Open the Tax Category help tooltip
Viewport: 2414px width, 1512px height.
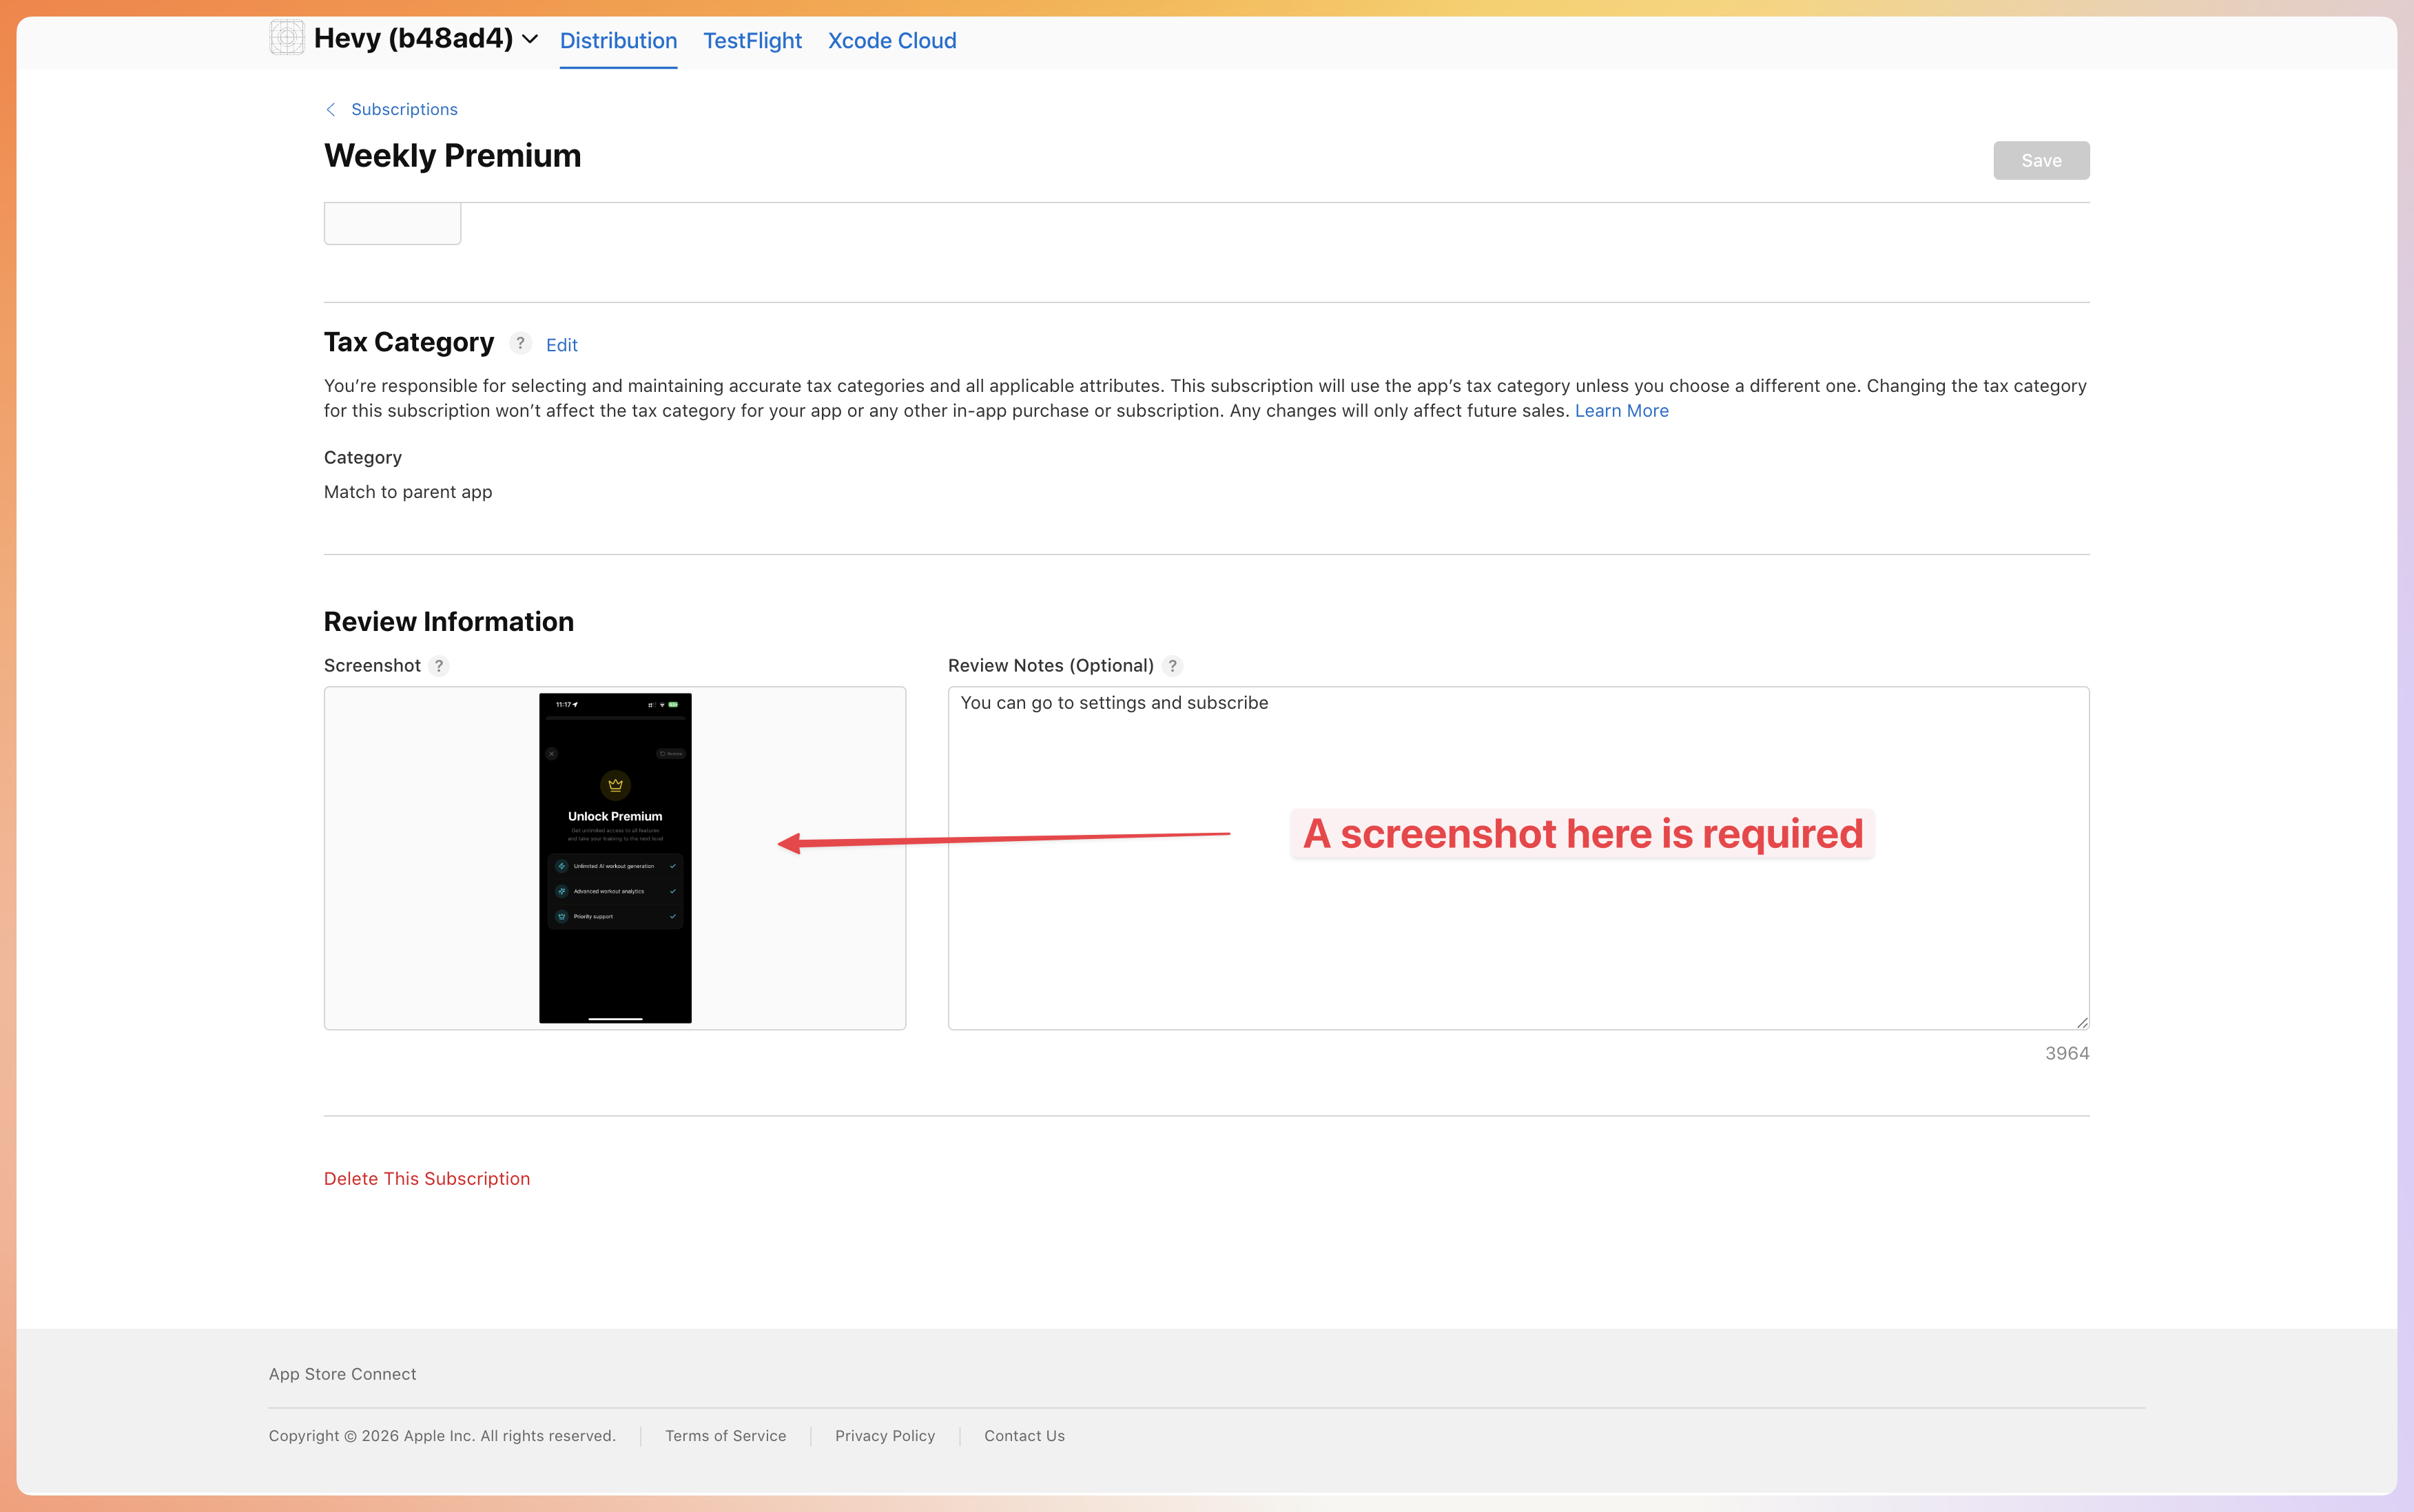click(521, 343)
